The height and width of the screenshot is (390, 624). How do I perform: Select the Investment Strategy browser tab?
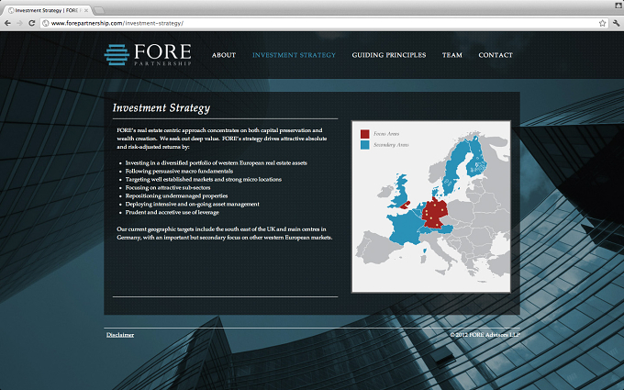[47, 11]
